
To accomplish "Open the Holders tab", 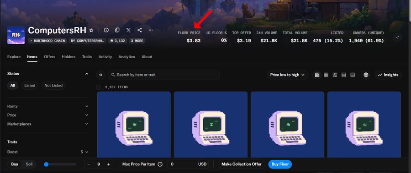I will tap(68, 57).
